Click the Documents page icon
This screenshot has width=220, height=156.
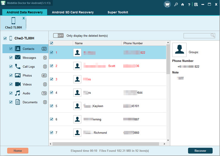coord(18,102)
